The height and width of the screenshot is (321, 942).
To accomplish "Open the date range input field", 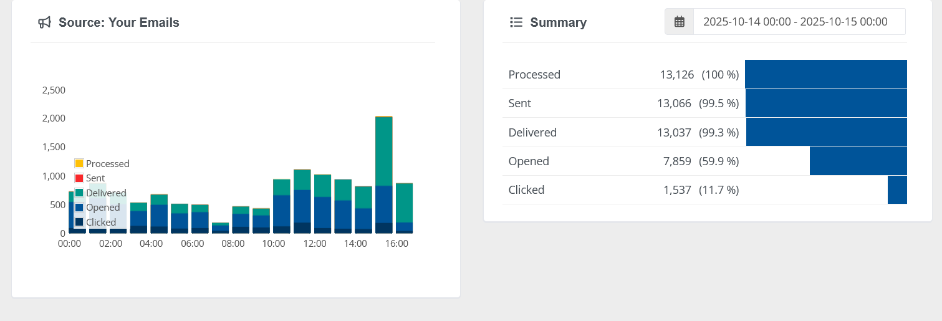I will point(799,22).
